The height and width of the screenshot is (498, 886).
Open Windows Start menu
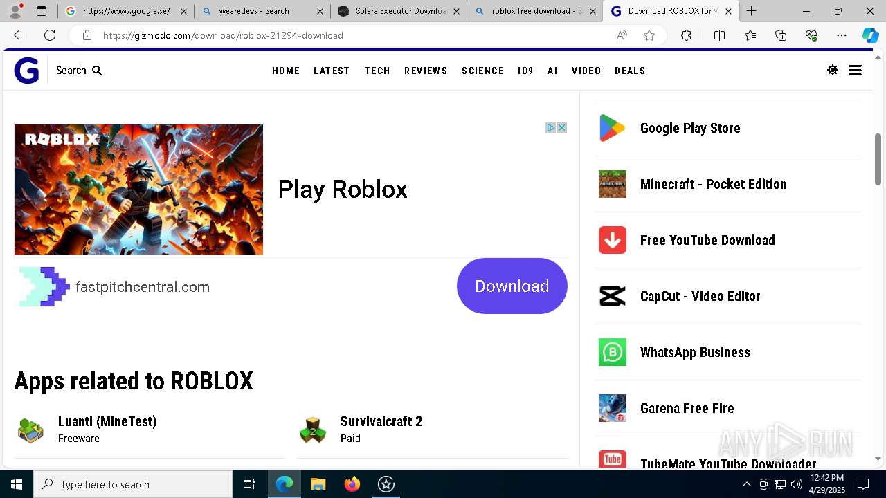click(17, 484)
